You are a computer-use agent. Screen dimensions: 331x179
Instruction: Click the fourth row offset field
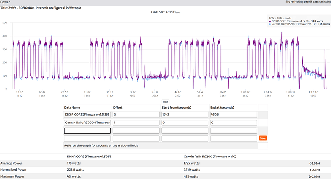click(136, 138)
